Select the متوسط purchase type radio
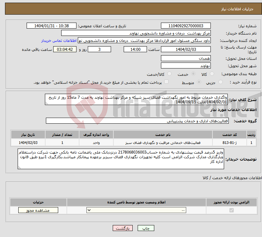 [x=199, y=82]
